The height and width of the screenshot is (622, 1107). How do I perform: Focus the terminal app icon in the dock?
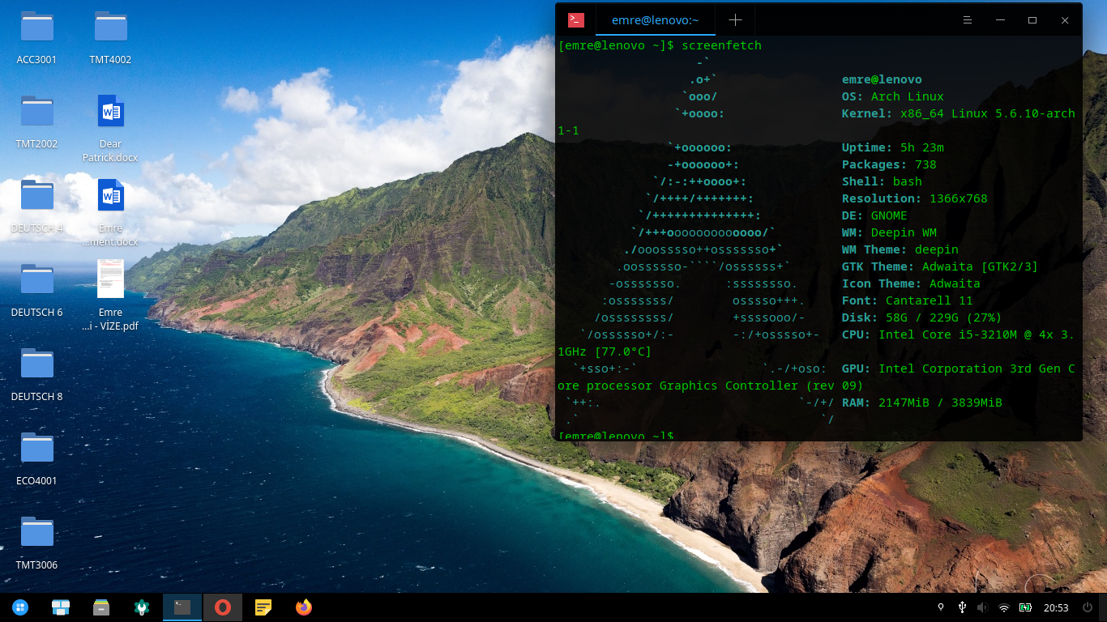coord(182,607)
